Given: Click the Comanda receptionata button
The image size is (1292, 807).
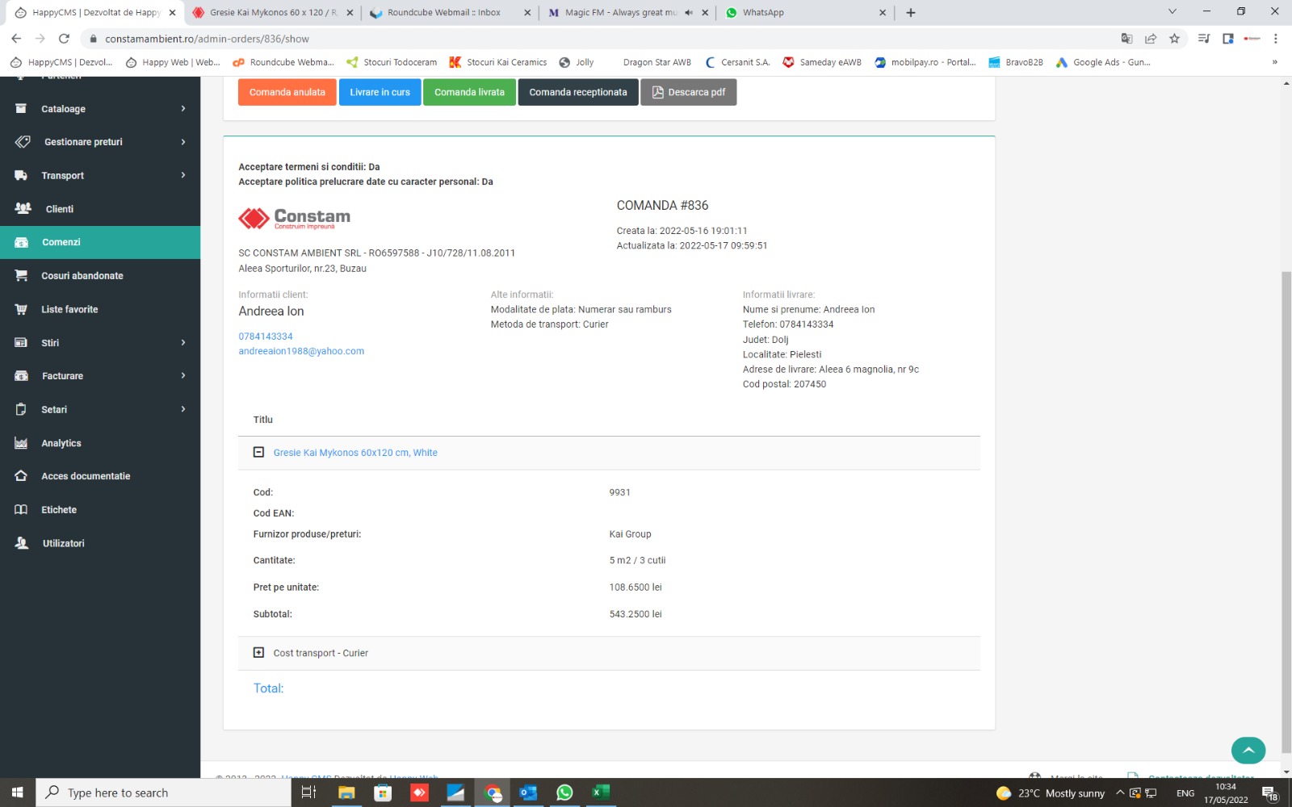Looking at the screenshot, I should [578, 92].
